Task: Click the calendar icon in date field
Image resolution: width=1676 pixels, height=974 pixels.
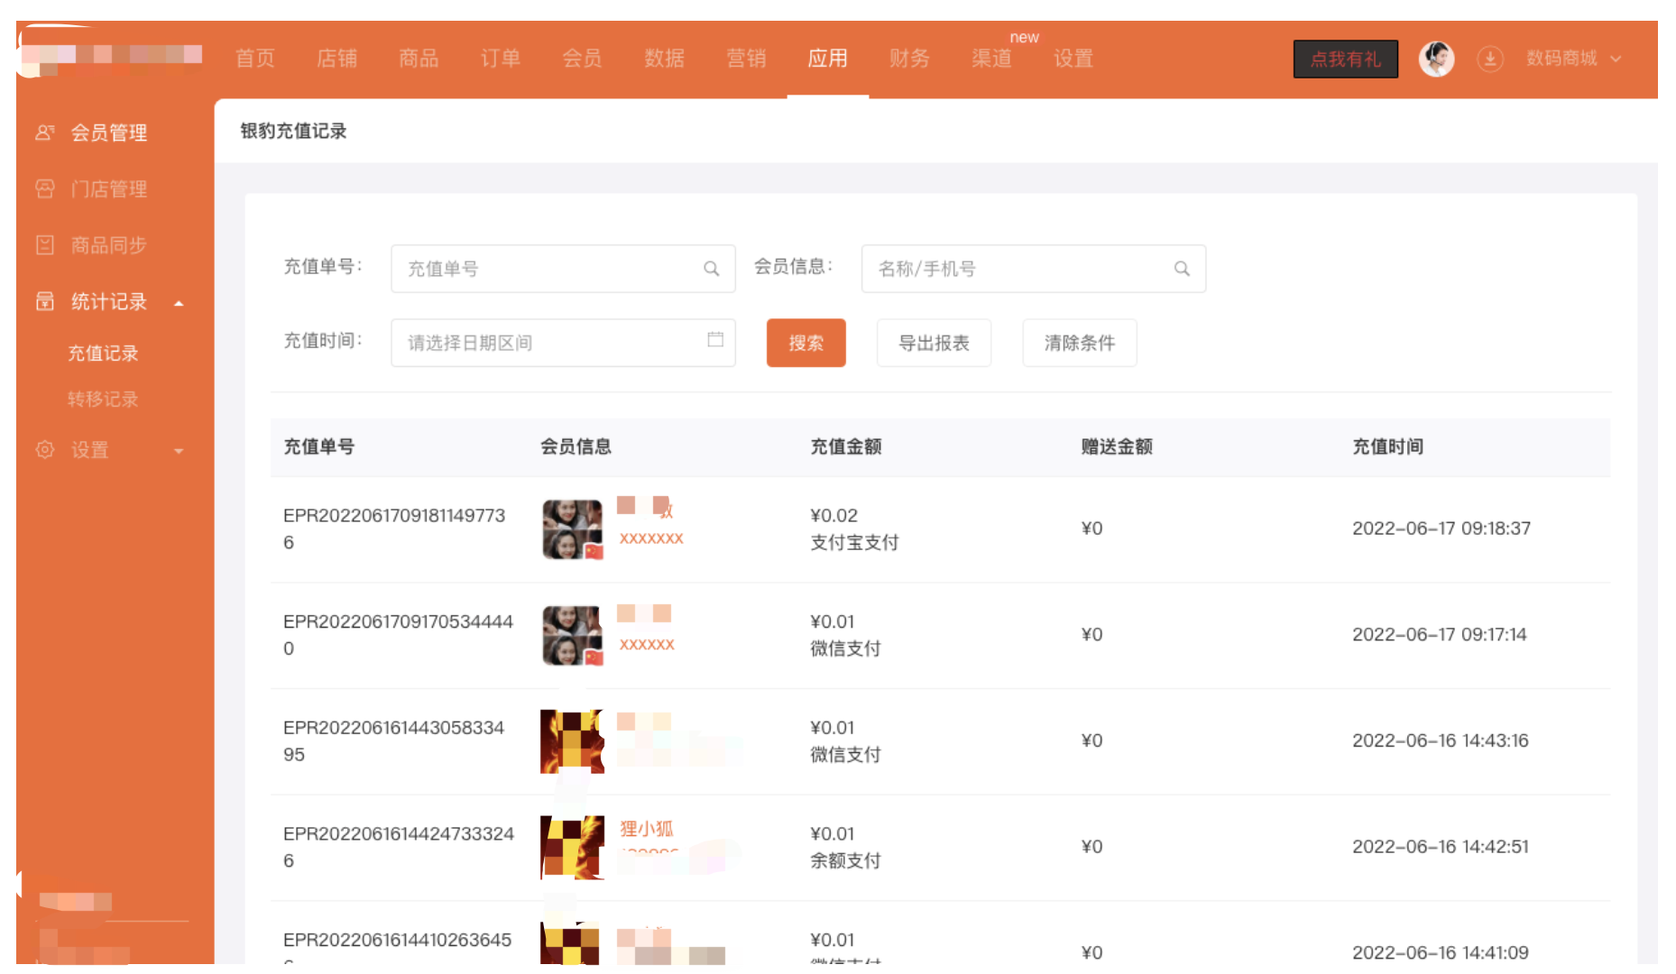Action: point(715,340)
